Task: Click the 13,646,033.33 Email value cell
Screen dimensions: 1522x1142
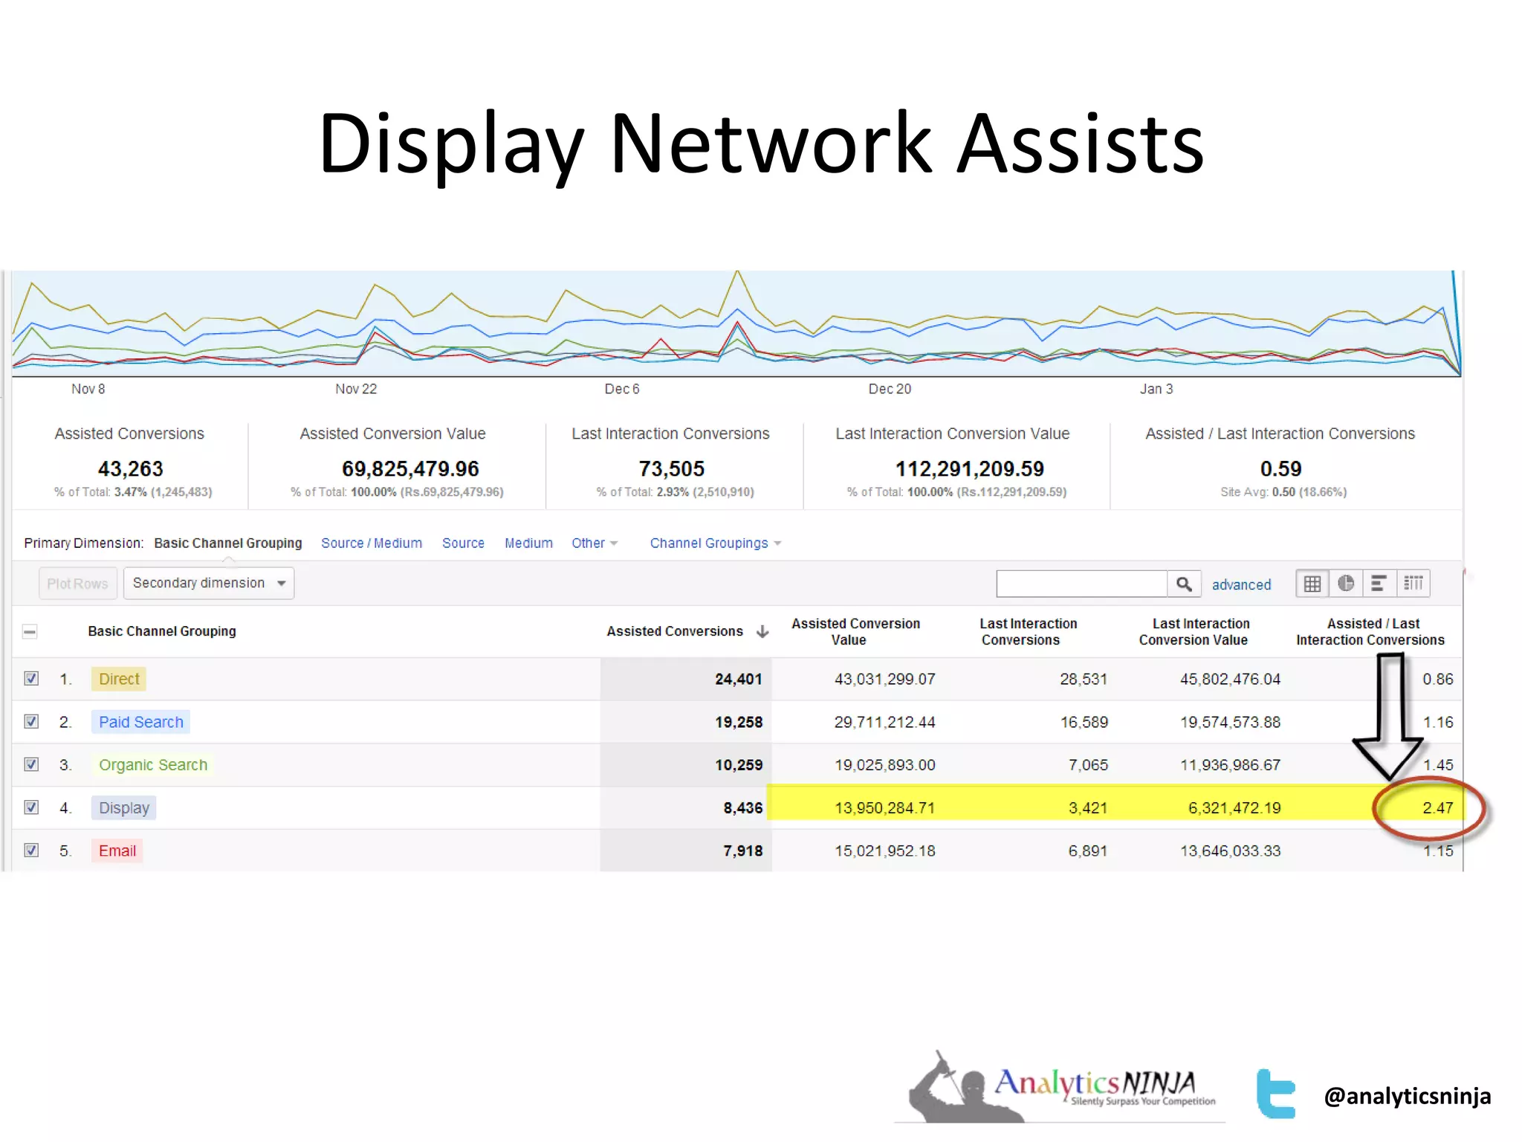Action: 1230,851
